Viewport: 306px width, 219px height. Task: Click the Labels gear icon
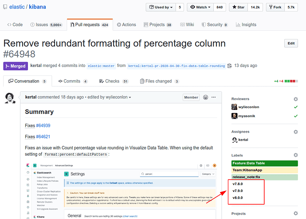tap(296, 155)
